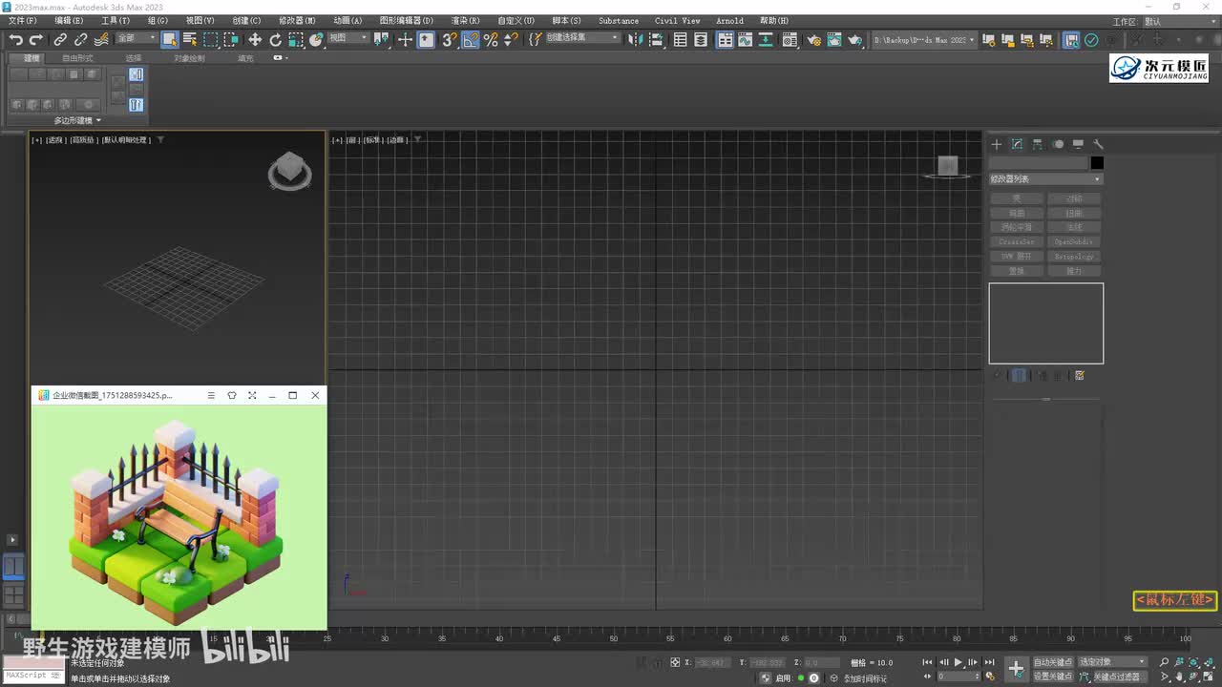Open the 修改器(M) menu
The image size is (1222, 687).
[x=297, y=20]
